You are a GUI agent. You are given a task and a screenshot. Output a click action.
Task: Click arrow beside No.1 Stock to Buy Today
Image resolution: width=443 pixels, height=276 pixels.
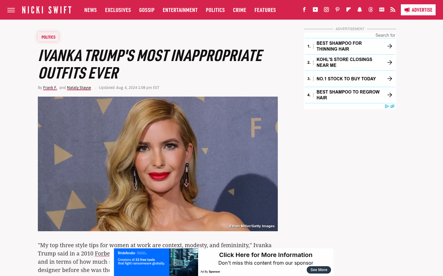click(x=389, y=79)
